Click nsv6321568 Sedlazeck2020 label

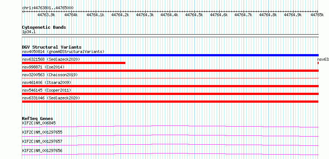coord(51,59)
